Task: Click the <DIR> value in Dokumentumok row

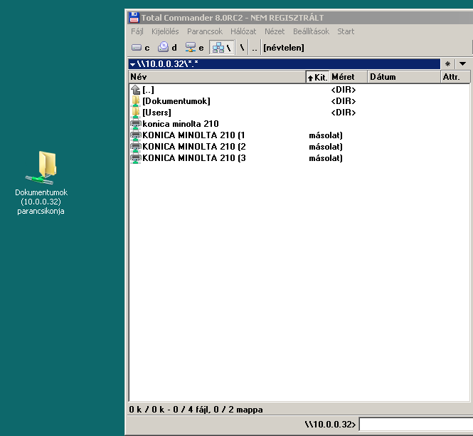Action: click(x=344, y=101)
